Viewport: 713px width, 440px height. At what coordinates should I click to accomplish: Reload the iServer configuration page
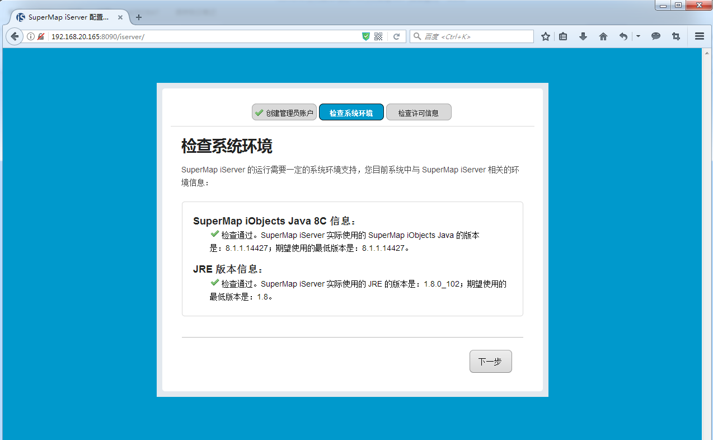click(x=397, y=36)
